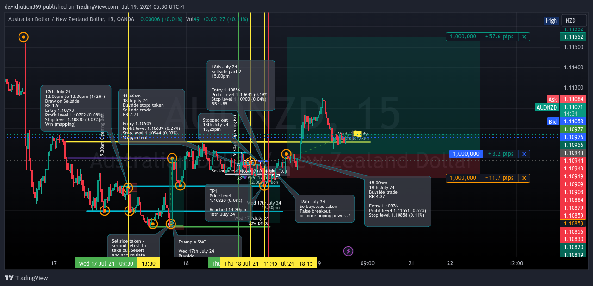The image size is (593, 286).
Task: Click the High price label
Action: 551,20
